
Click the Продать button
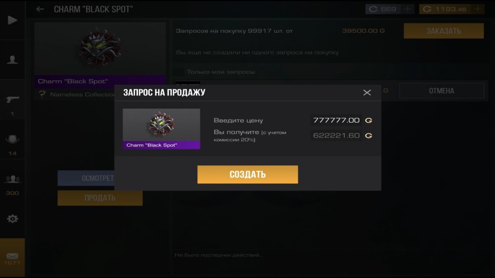pyautogui.click(x=100, y=198)
